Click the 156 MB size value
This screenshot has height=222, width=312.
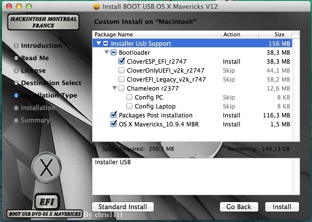pos(279,43)
